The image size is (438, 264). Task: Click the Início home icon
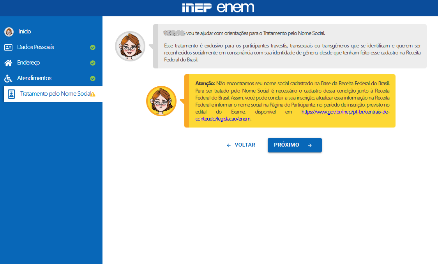click(9, 31)
